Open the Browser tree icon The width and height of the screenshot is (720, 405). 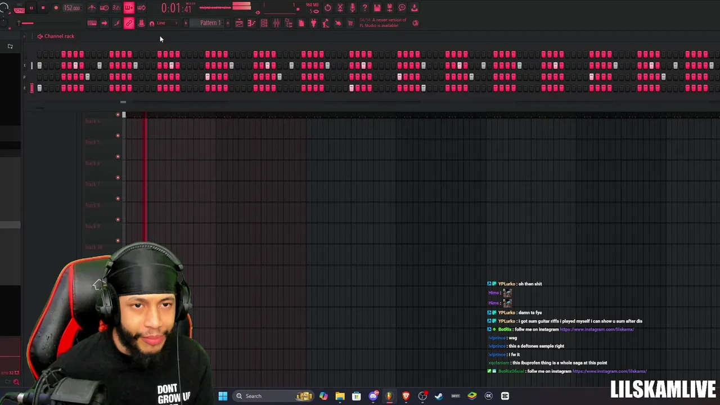(x=289, y=23)
